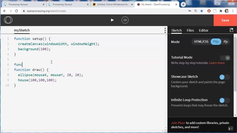This screenshot has height=133, width=237.
Task: Switch to the Files tab
Action: [x=190, y=30]
